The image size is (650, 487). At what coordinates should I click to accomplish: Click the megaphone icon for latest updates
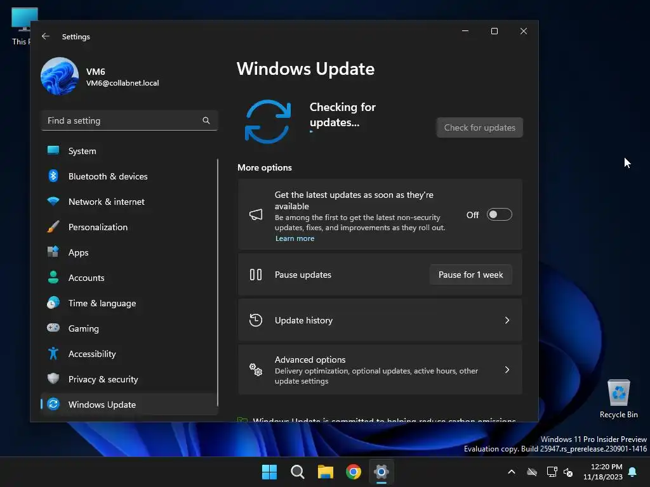[x=256, y=214]
